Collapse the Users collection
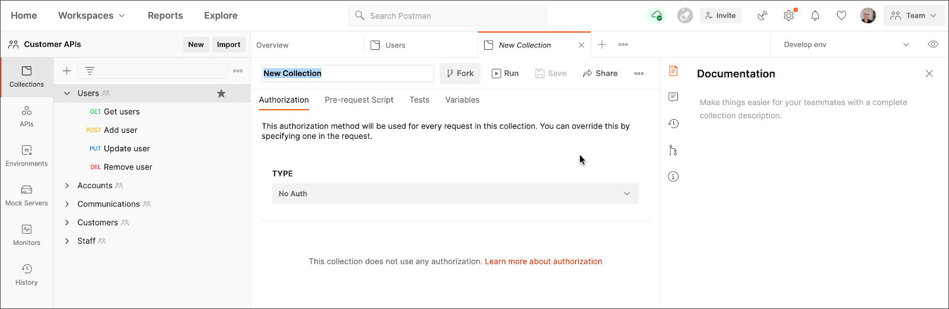 point(67,93)
